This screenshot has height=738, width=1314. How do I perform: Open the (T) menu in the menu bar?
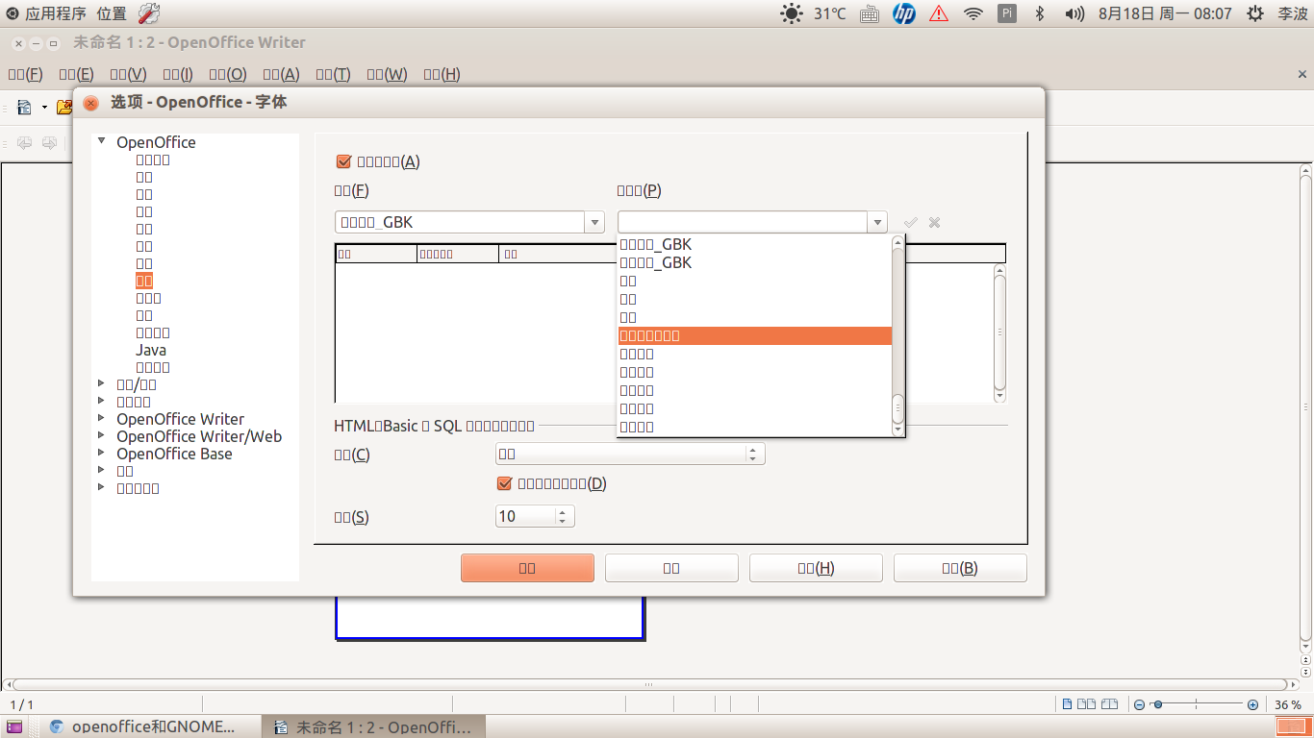click(333, 74)
